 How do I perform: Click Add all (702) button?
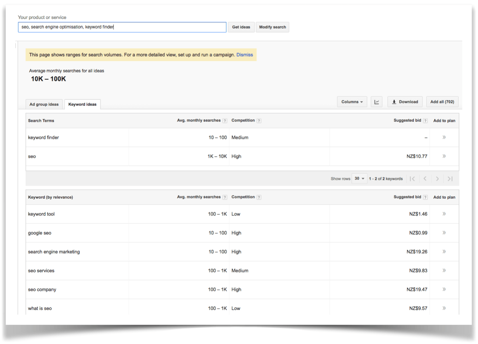pyautogui.click(x=442, y=102)
